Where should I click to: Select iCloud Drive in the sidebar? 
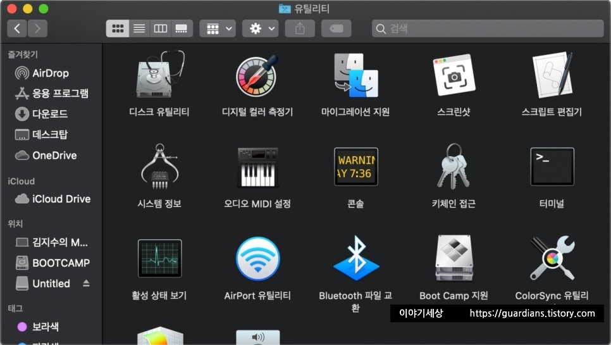click(x=51, y=199)
